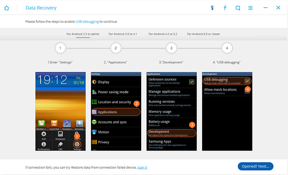Click the Home icon in title bar

(x=6, y=8)
